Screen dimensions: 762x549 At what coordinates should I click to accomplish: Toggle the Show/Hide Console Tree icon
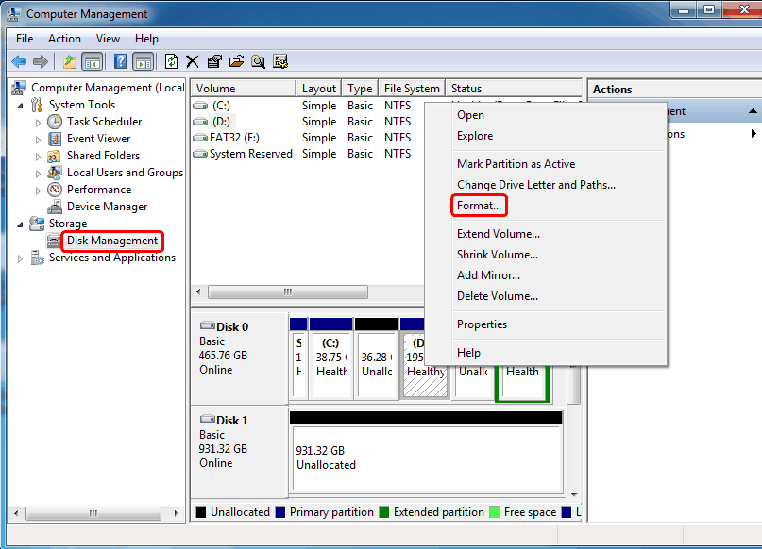coord(93,61)
